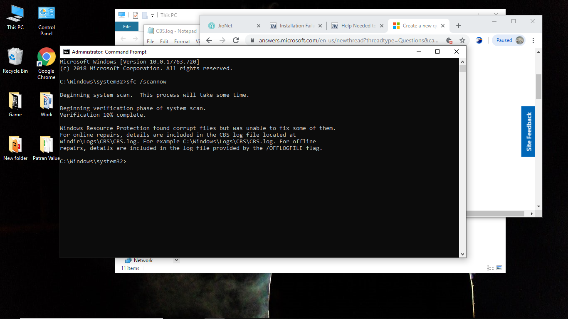This screenshot has height=319, width=568.
Task: Click the CBS.log - Notepad title bar
Action: [172, 31]
